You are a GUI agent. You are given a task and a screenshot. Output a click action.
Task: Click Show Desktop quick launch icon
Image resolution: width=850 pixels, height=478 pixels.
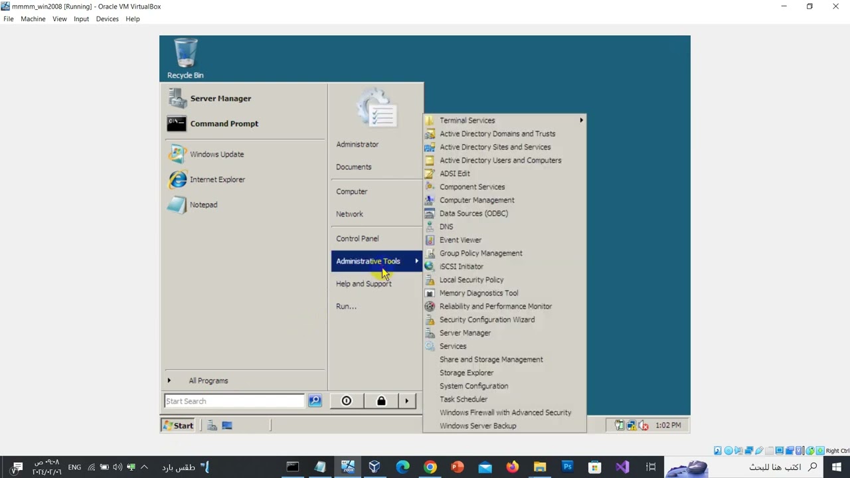click(227, 426)
